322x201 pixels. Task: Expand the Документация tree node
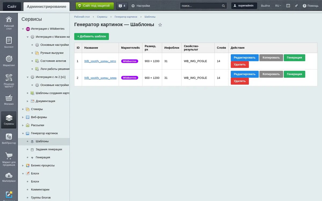28,101
